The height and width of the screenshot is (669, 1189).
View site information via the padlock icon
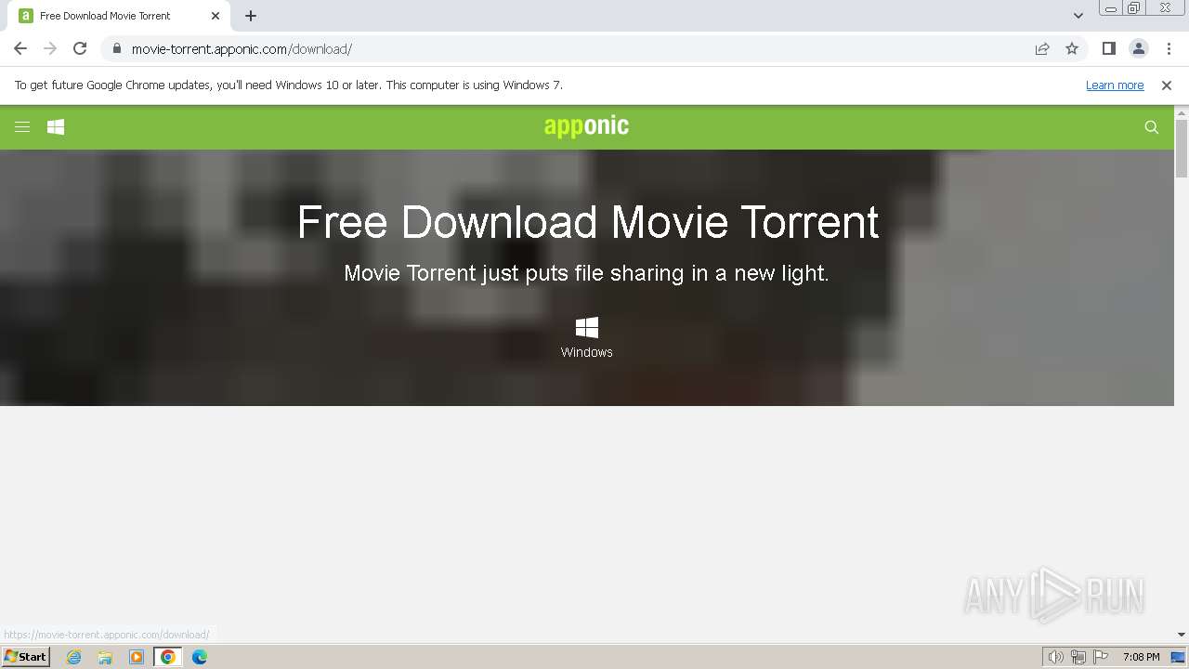tap(116, 48)
